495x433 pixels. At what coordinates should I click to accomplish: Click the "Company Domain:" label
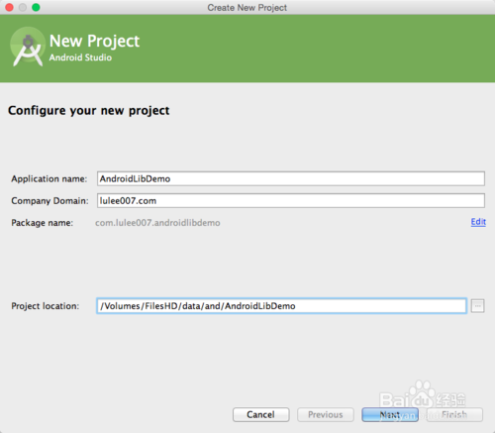pyautogui.click(x=49, y=201)
